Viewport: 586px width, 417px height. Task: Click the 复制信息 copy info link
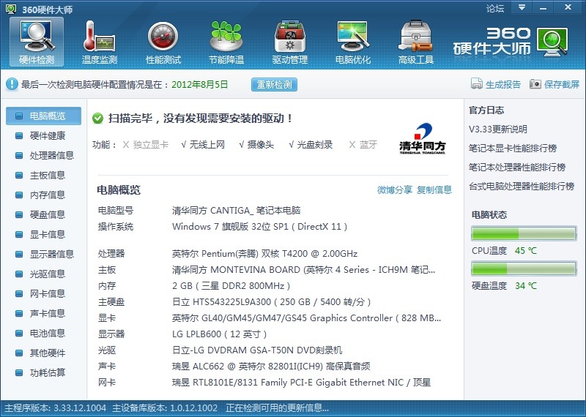pos(434,190)
